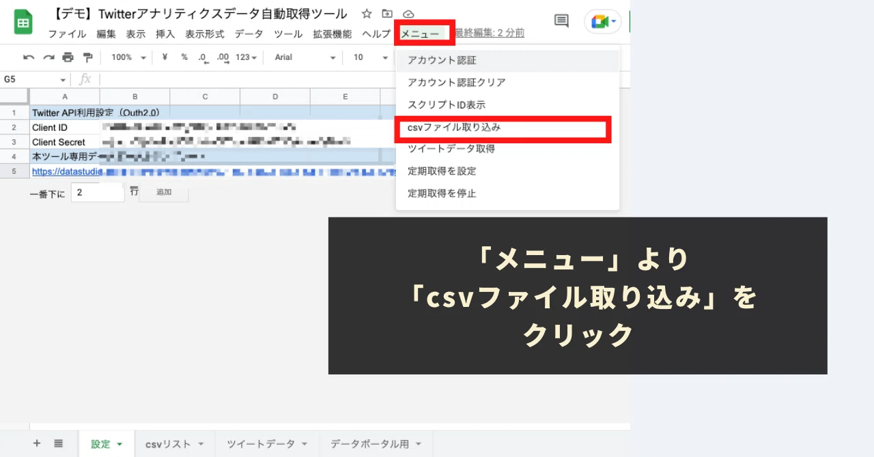Select ツイートデータ取得 menu entry

pyautogui.click(x=507, y=149)
